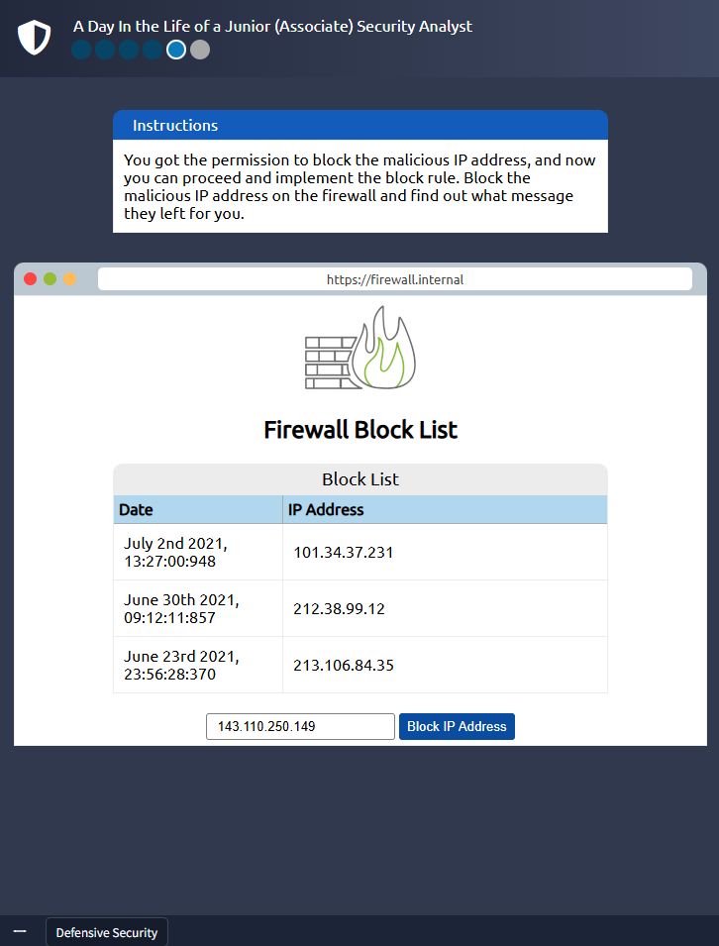
Task: Click the orange window dot
Action: click(70, 278)
